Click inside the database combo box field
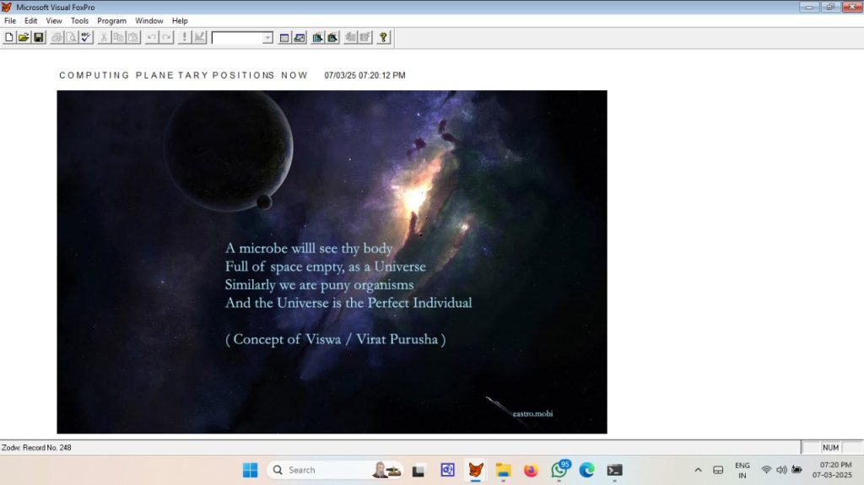The width and height of the screenshot is (864, 485). click(x=237, y=37)
